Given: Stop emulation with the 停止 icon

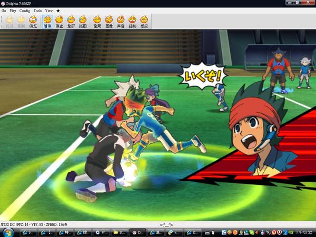Looking at the screenshot, I should (59, 22).
